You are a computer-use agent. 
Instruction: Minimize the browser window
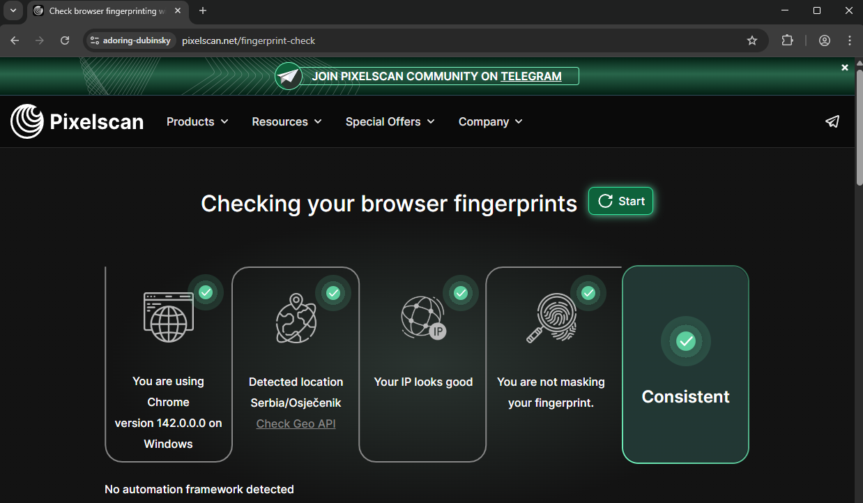tap(784, 11)
